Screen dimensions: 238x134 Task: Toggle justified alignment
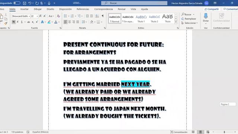[78, 22]
